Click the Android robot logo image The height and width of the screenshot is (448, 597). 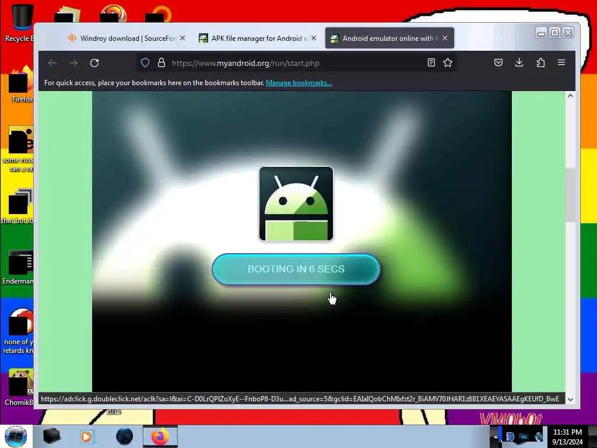[296, 204]
